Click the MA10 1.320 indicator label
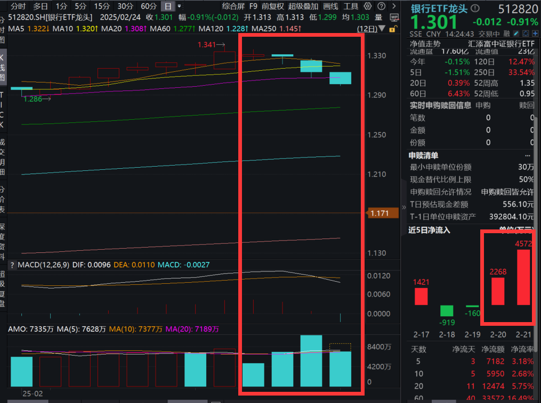 76,29
